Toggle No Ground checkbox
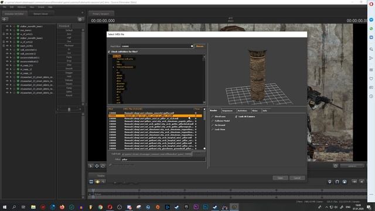 pyautogui.click(x=212, y=125)
